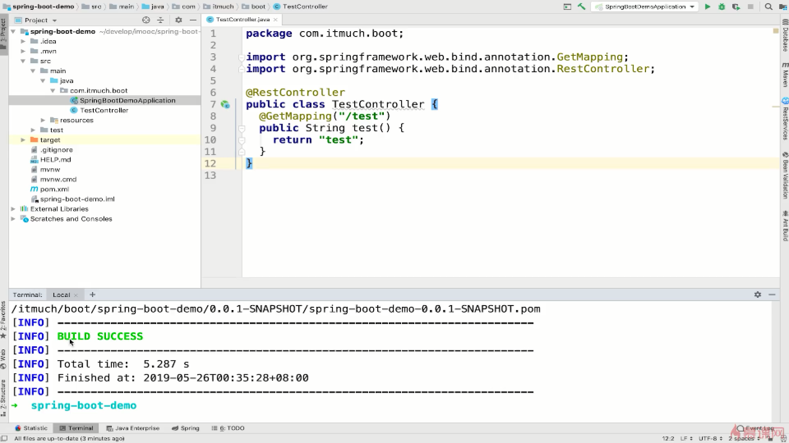Click cursor position 12:2 in status bar
The height and width of the screenshot is (443, 789).
point(668,438)
